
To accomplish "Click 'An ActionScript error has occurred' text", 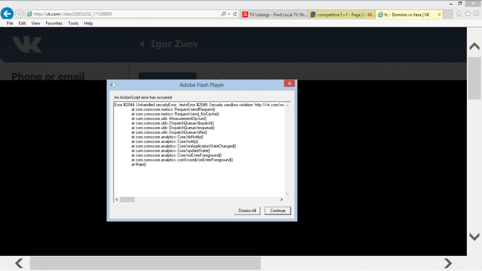I will coord(143,97).
